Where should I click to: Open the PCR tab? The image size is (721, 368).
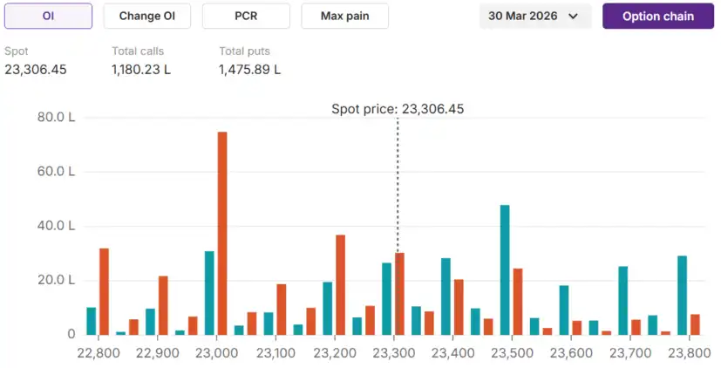click(246, 16)
